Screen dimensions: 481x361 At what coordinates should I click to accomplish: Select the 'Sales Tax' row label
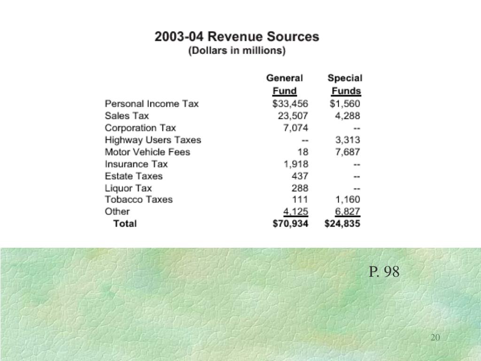(126, 116)
